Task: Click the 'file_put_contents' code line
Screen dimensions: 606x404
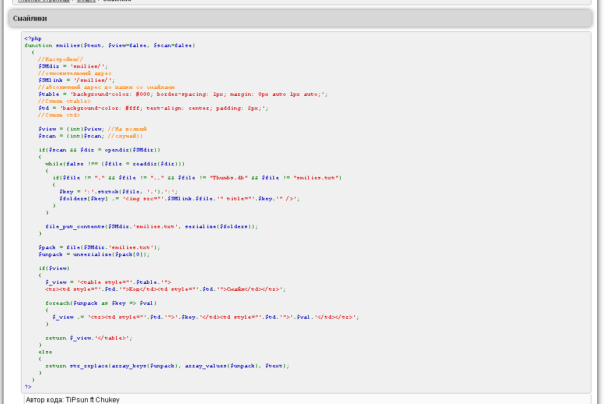Action: [x=151, y=226]
